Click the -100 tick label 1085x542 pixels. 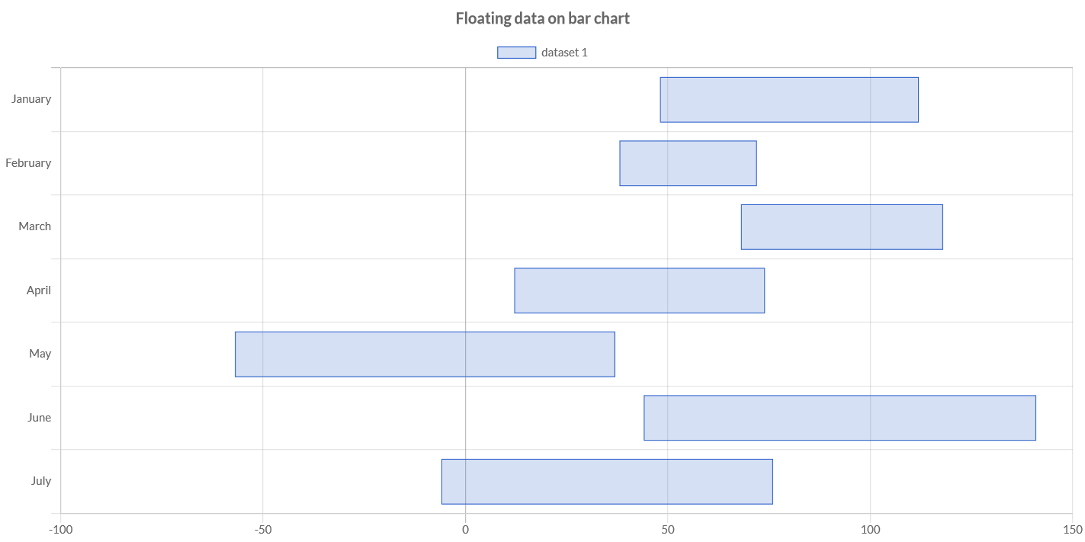(x=60, y=529)
